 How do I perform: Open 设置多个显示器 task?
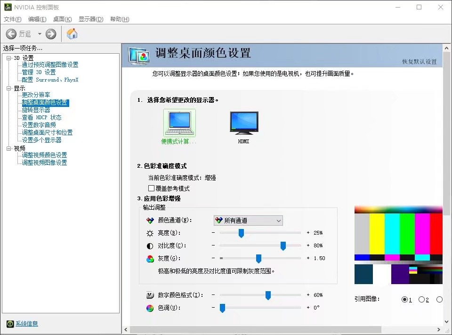pos(42,140)
